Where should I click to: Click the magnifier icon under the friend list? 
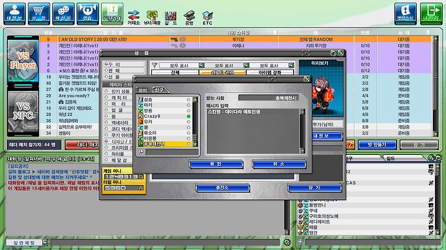point(141,152)
